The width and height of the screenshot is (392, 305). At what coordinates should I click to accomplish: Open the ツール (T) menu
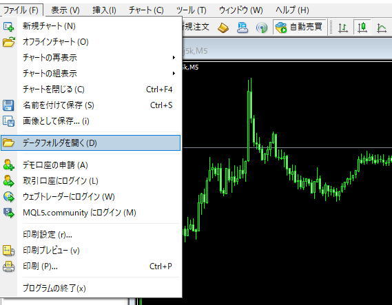pos(192,10)
